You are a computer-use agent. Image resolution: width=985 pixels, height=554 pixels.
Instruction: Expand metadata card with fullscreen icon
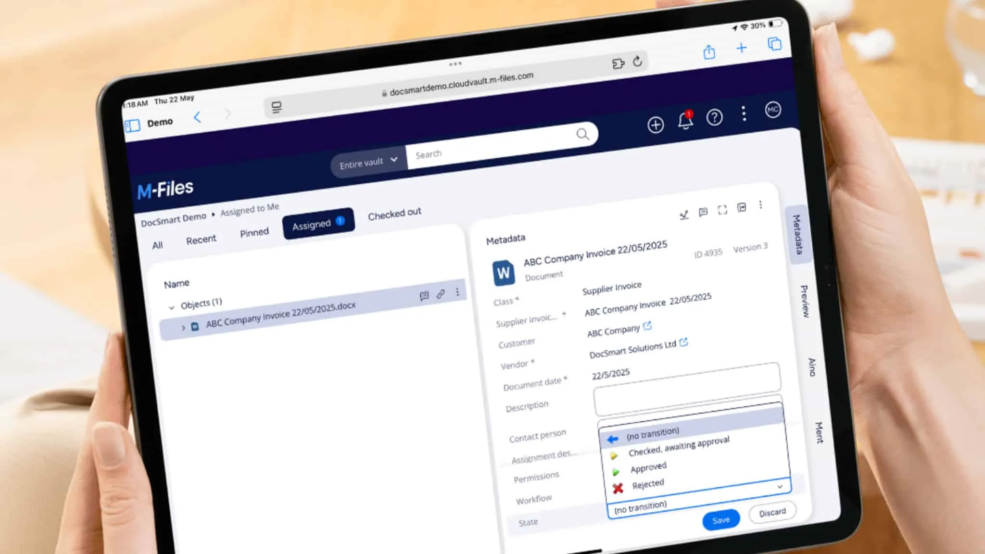point(722,210)
